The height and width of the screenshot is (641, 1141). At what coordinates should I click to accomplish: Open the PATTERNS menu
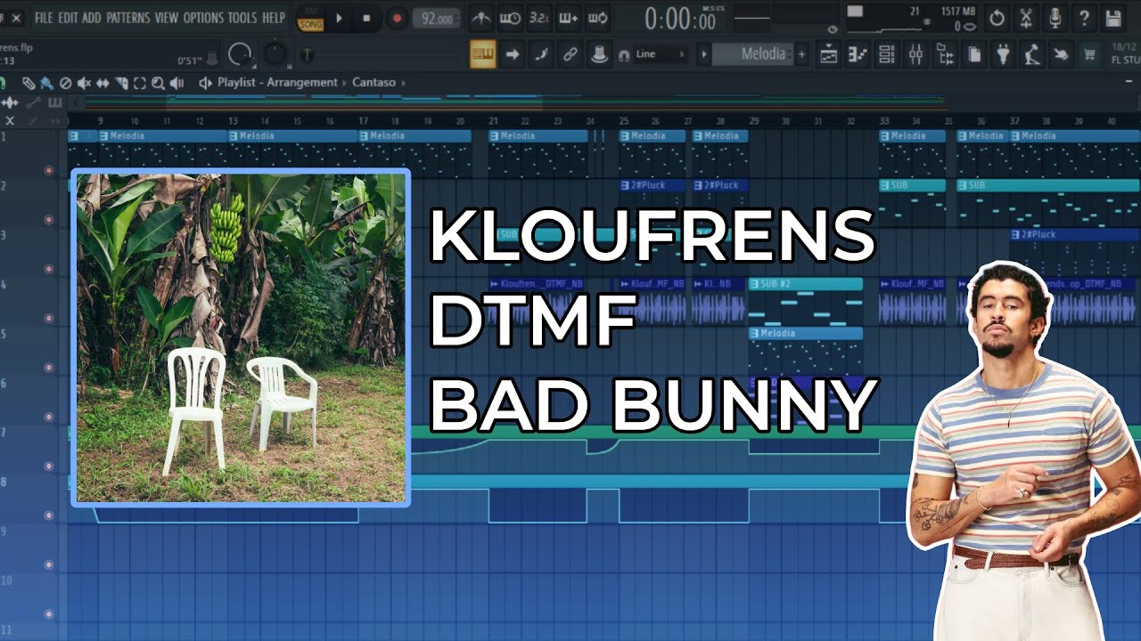click(x=128, y=18)
